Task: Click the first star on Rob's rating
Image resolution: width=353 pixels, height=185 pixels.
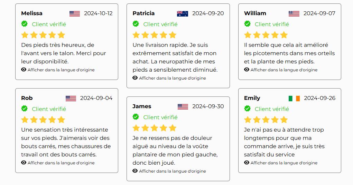Action: (x=25, y=120)
